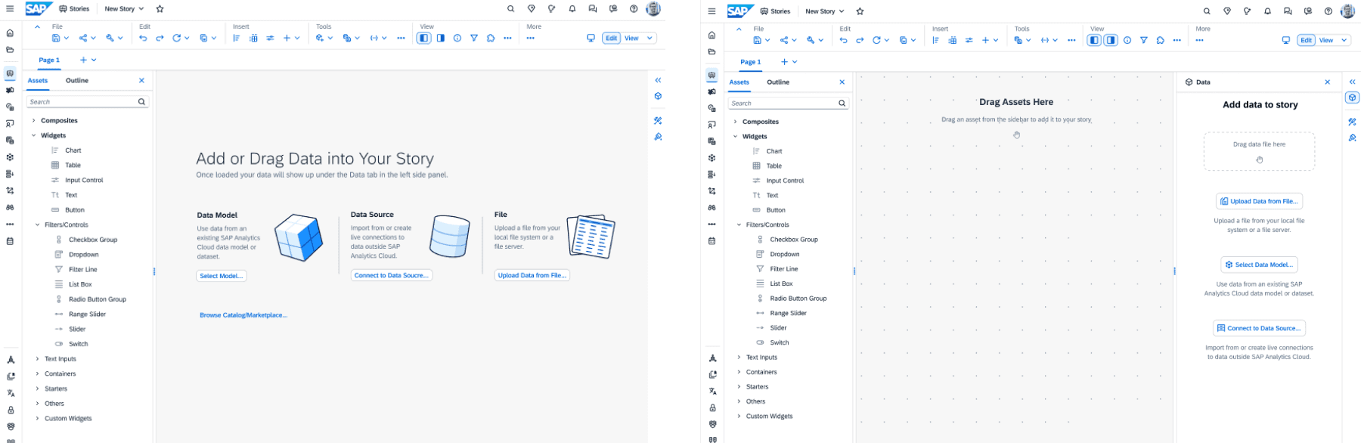1361x443 pixels.
Task: Open the notification bell in the left window
Action: (x=572, y=9)
